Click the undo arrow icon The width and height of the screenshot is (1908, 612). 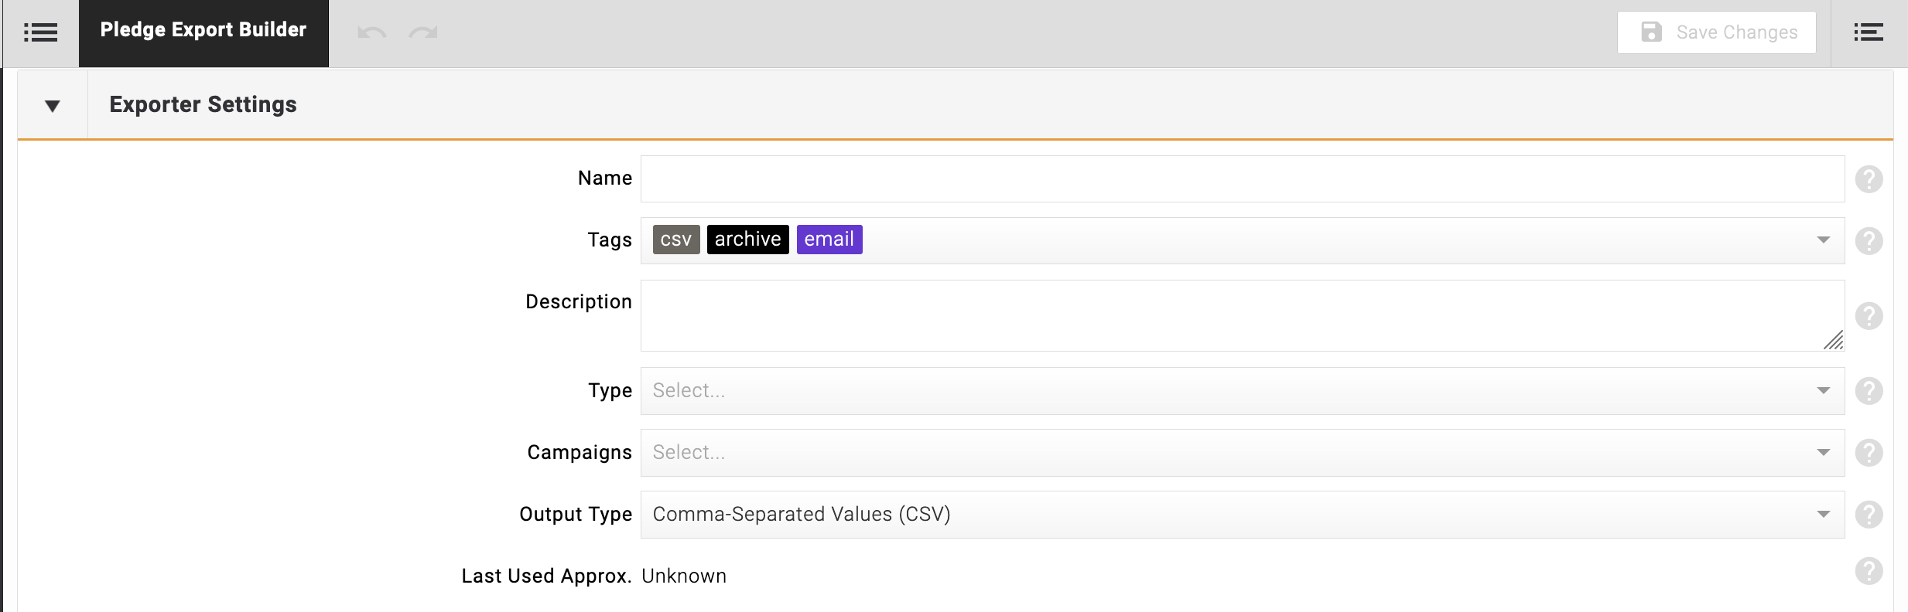tap(371, 32)
